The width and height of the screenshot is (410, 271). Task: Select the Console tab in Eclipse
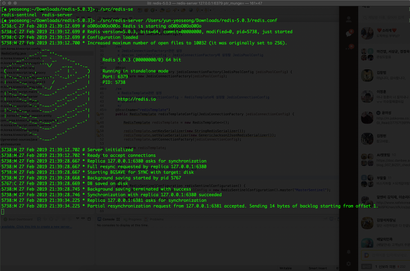click(x=108, y=219)
